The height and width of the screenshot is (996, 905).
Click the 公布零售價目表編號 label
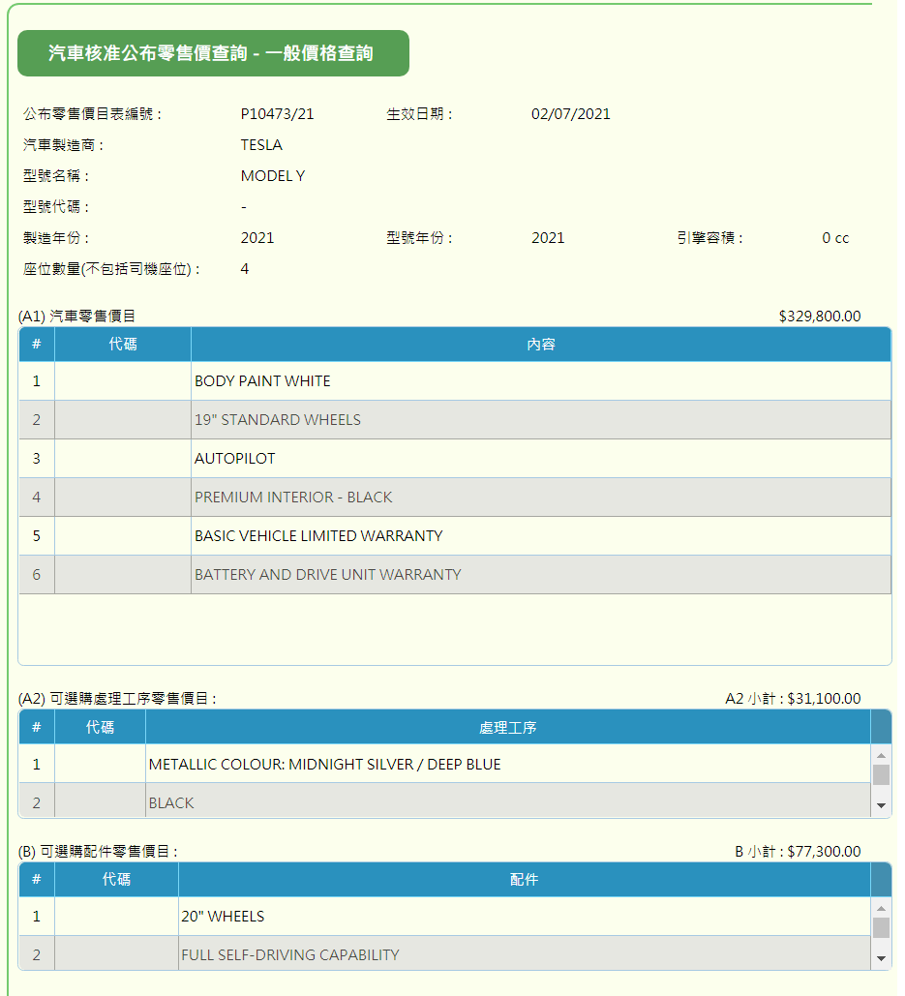click(93, 114)
